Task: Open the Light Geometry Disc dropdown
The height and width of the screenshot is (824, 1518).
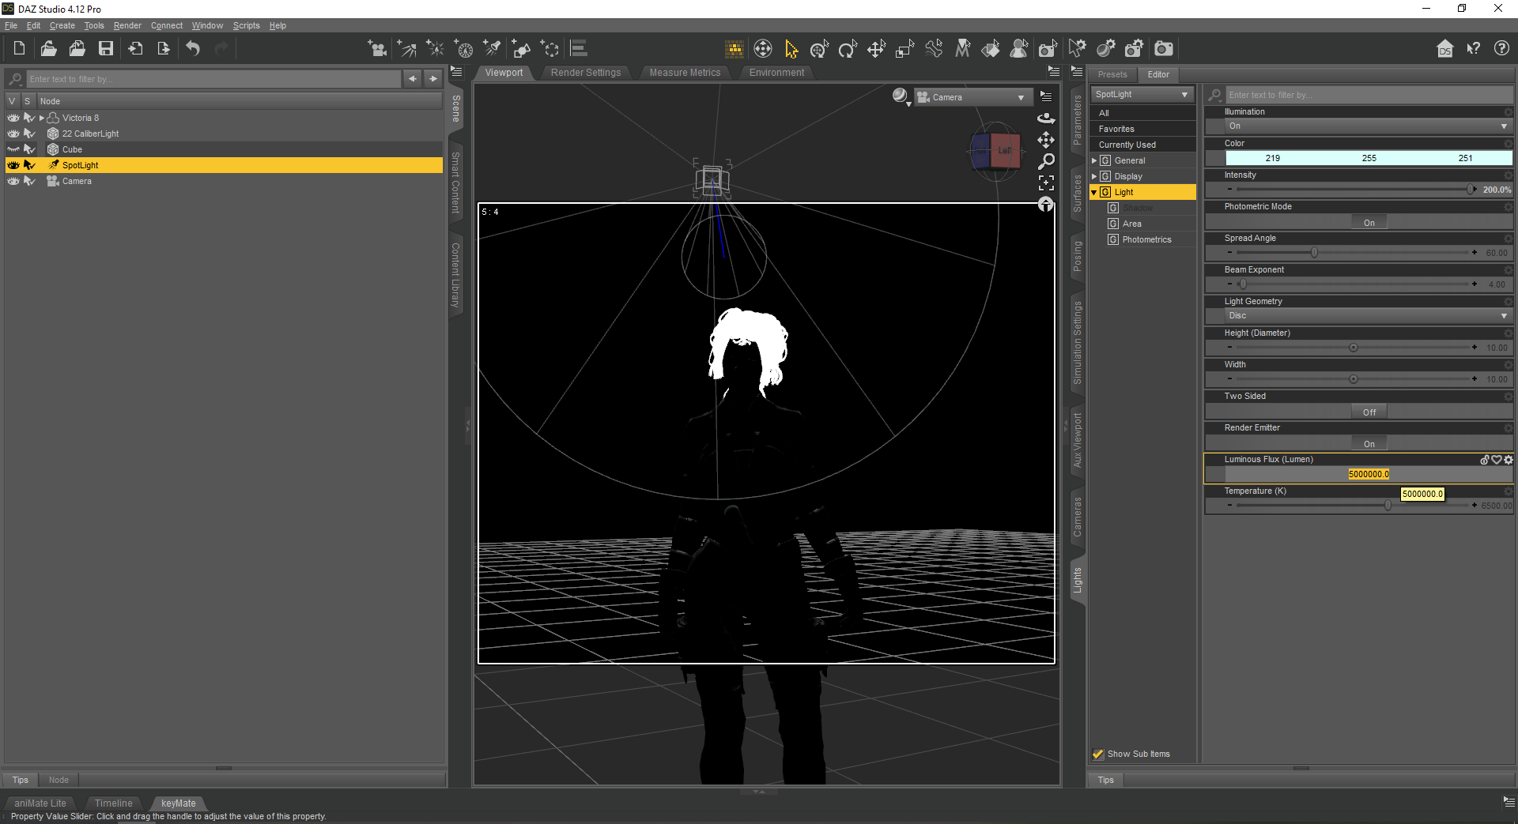Action: coord(1367,316)
